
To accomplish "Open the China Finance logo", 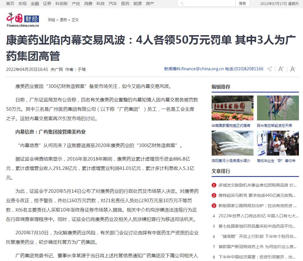I will [x=23, y=19].
